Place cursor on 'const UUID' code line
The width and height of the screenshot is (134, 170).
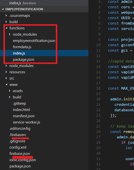tap(121, 18)
